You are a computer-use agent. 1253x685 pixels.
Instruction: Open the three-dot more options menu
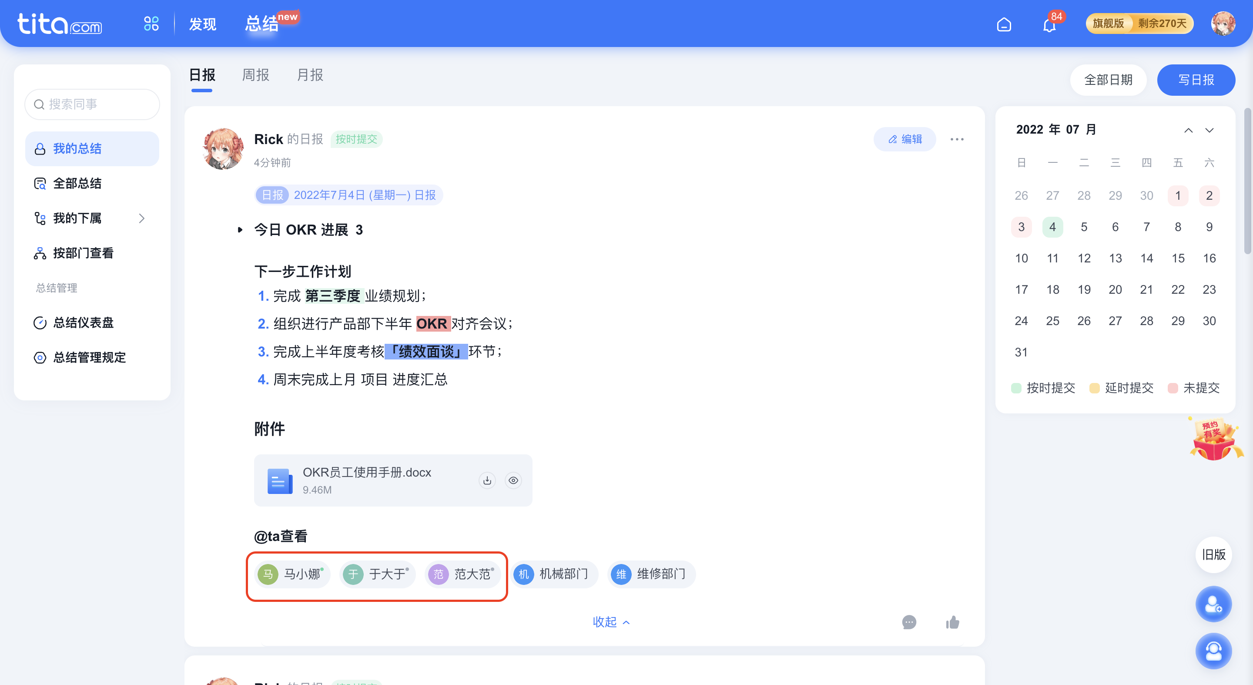(957, 139)
